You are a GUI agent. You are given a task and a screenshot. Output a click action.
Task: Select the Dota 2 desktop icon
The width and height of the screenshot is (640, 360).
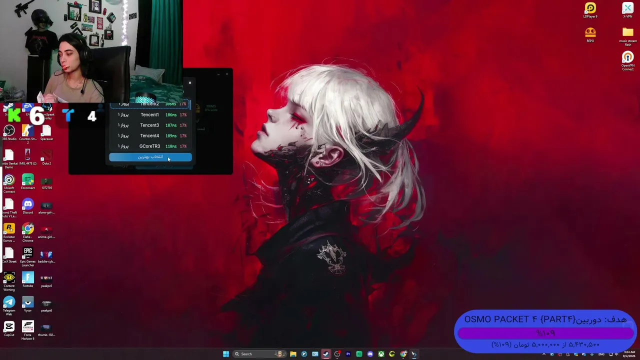[46, 157]
